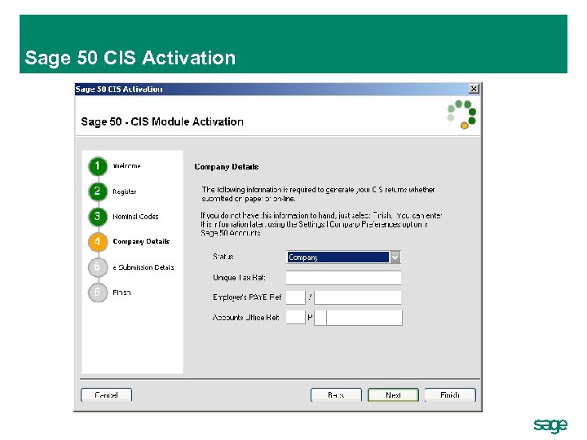Select the Finish step label in sidebar

pyautogui.click(x=121, y=293)
